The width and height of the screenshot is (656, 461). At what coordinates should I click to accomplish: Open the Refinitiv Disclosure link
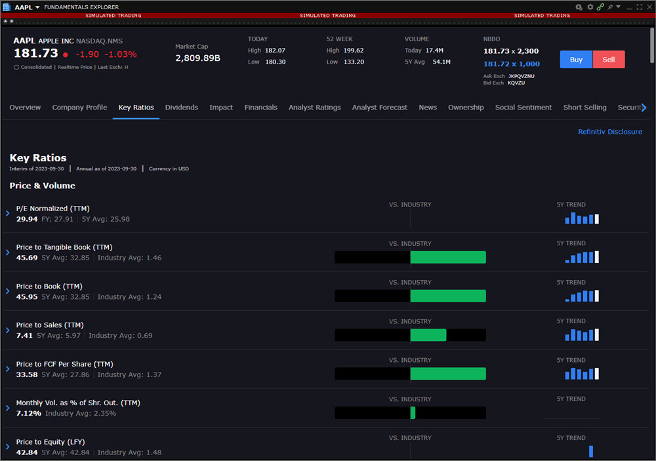(x=610, y=132)
